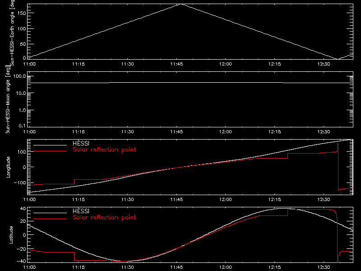
Task: Click the 10.0 tick on Moon angle plot
Action: (x=21, y=93)
